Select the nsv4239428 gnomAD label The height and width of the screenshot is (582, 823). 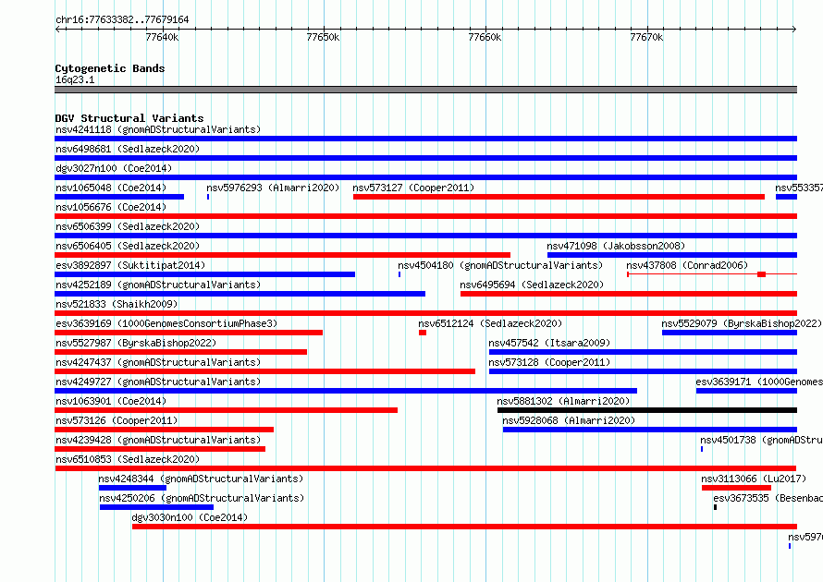158,440
